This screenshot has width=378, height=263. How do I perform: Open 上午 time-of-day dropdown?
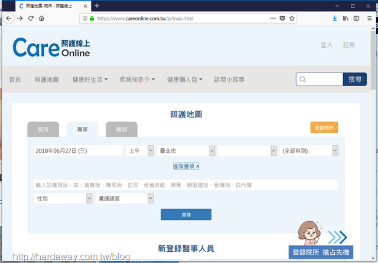click(x=140, y=150)
